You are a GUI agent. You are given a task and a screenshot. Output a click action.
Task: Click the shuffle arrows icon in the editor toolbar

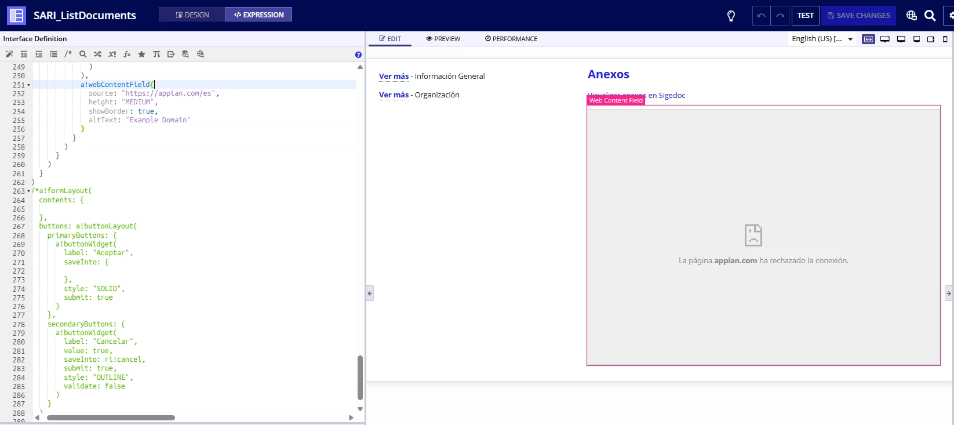(97, 54)
